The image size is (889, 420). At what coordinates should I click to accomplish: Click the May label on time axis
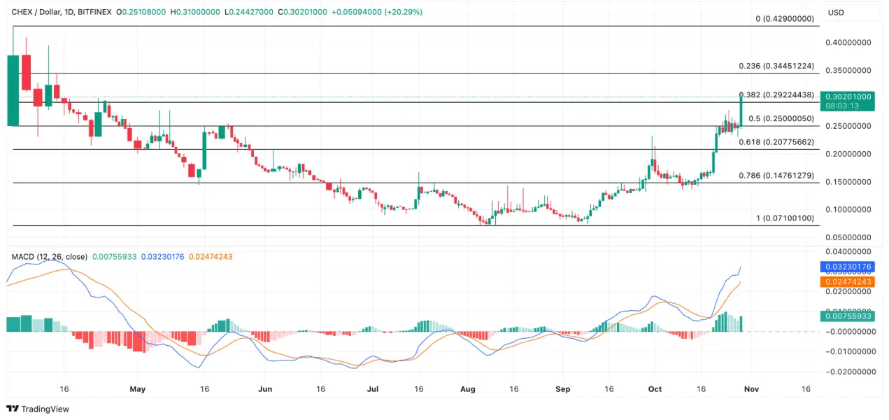pyautogui.click(x=137, y=388)
